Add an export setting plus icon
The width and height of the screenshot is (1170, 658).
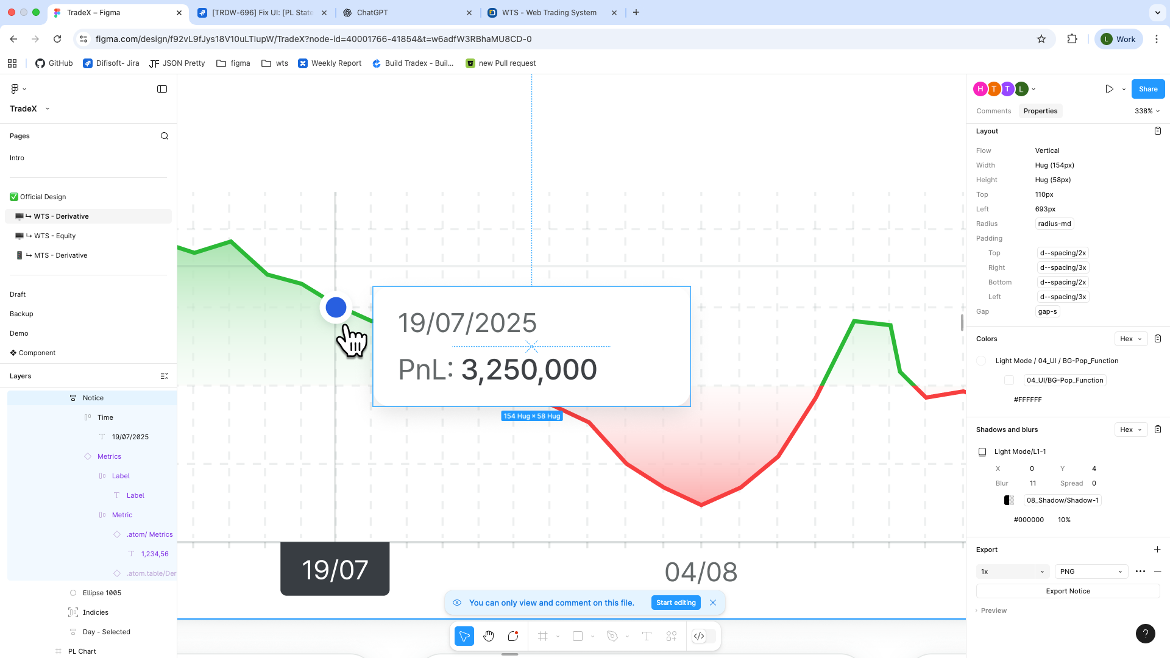tap(1157, 550)
